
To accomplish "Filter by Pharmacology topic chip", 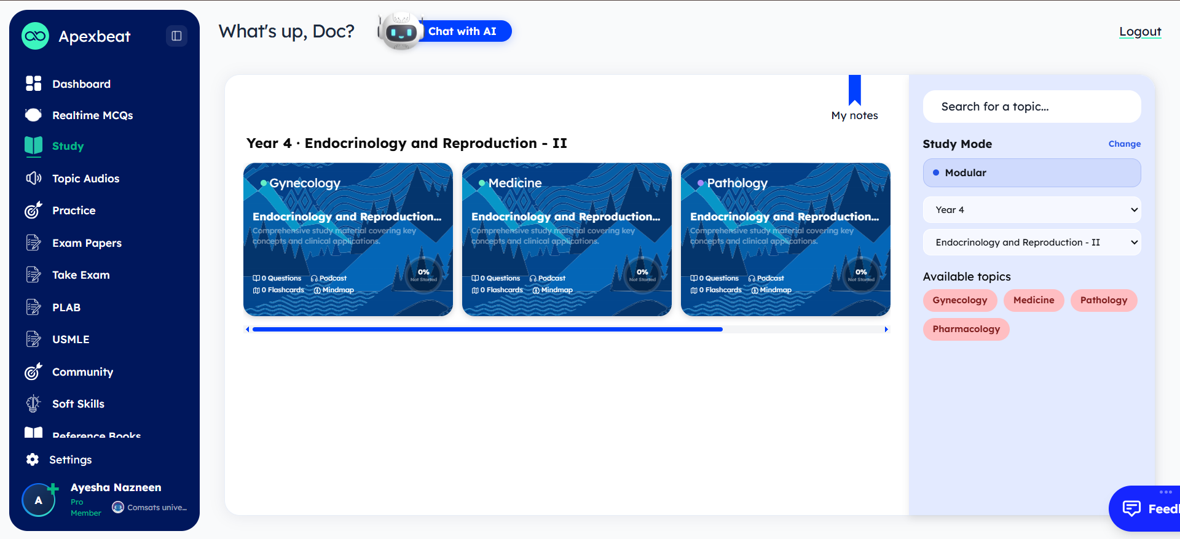I will tap(966, 329).
